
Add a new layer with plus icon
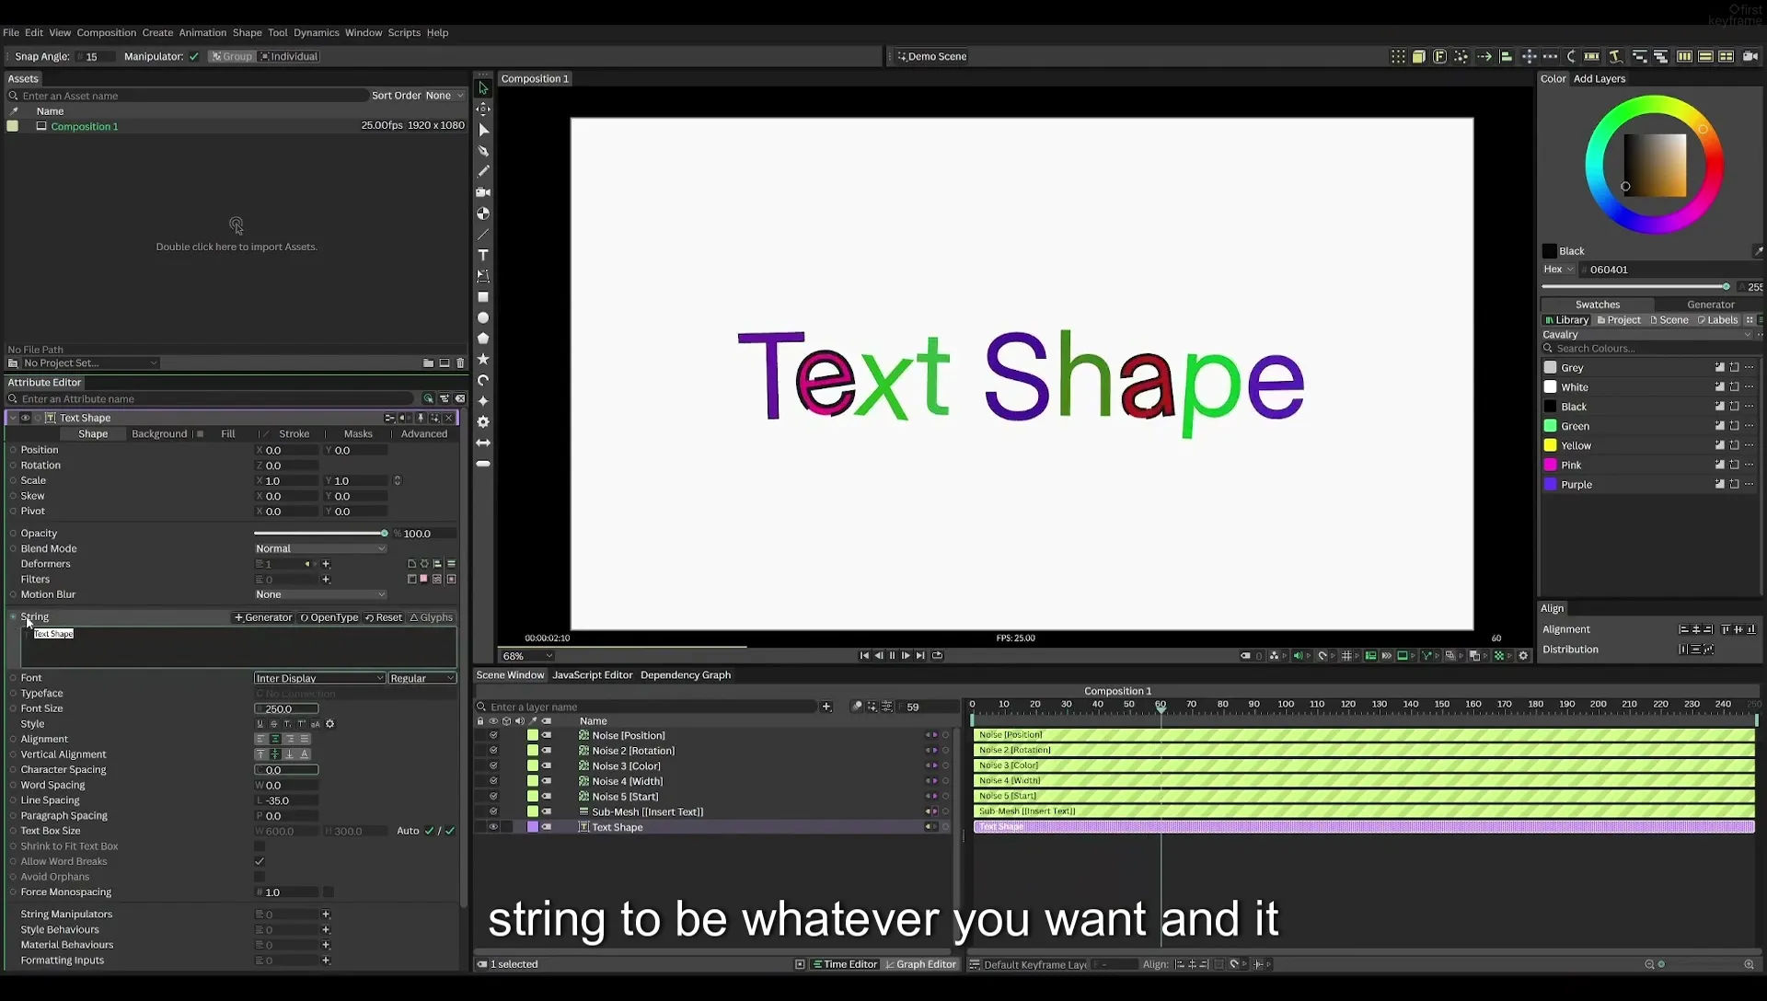point(826,707)
